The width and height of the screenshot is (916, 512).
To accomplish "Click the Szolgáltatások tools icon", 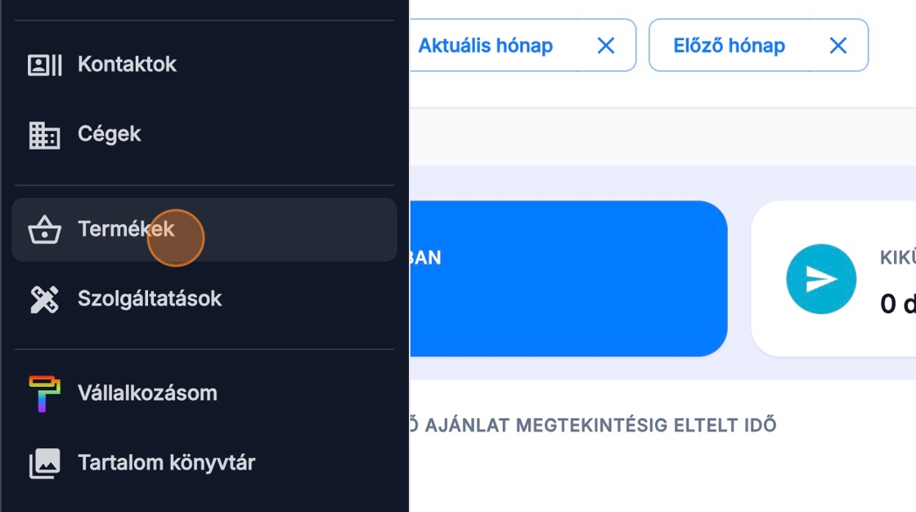I will point(45,299).
